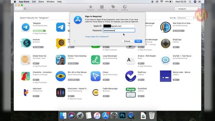The height and width of the screenshot is (121, 215).
Task: Clear the telegram search text
Action: [199, 9]
